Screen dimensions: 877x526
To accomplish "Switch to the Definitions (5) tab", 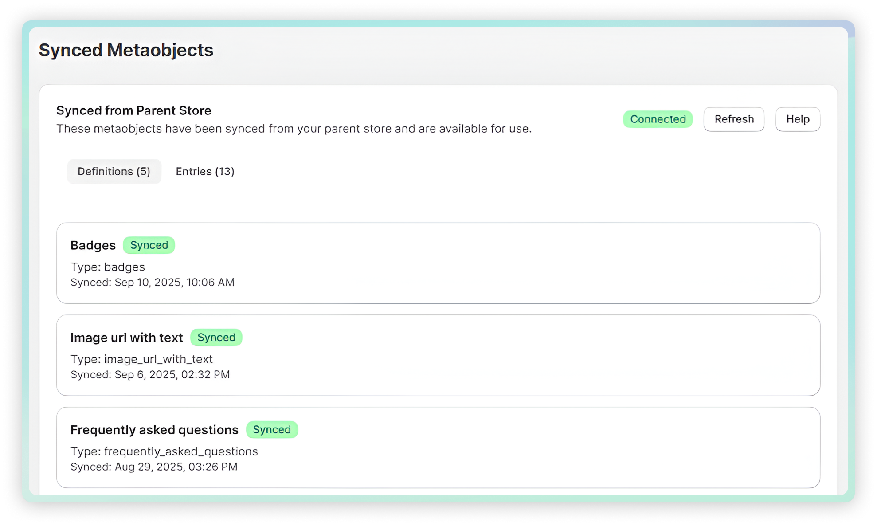I will (x=114, y=172).
